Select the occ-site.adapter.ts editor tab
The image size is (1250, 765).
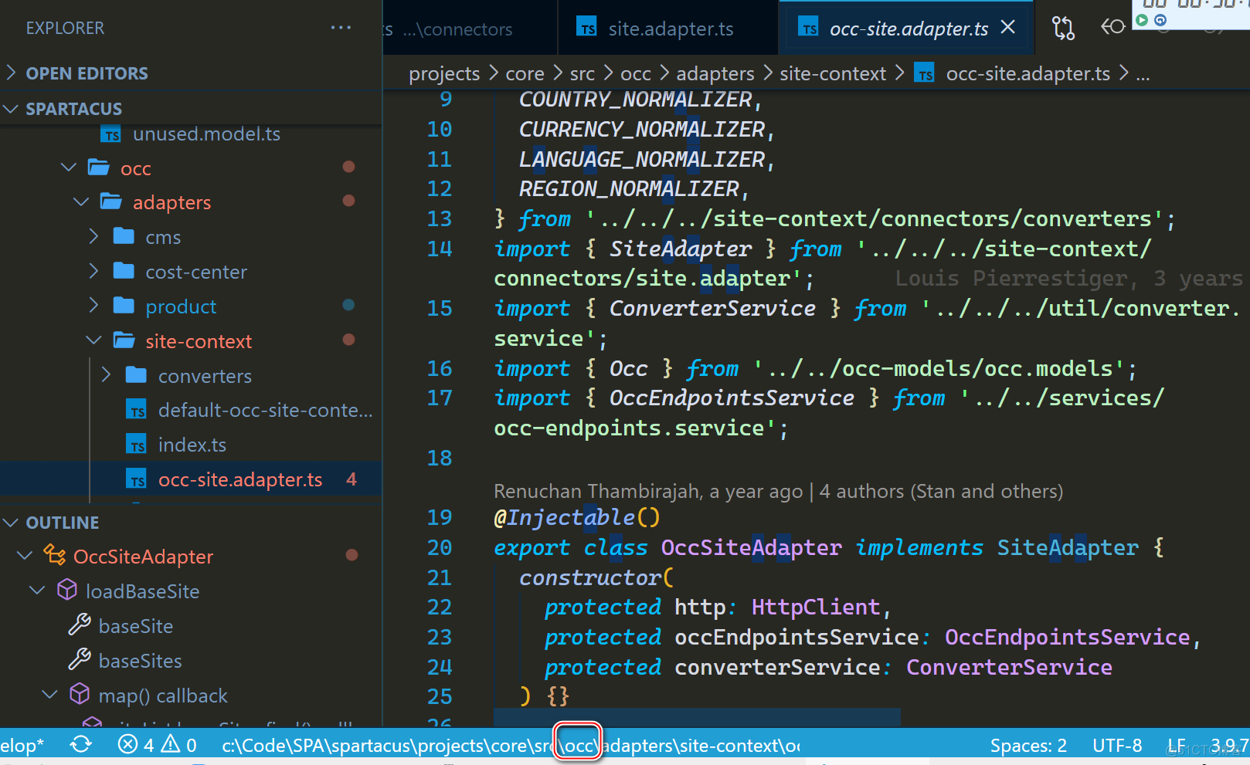[907, 28]
